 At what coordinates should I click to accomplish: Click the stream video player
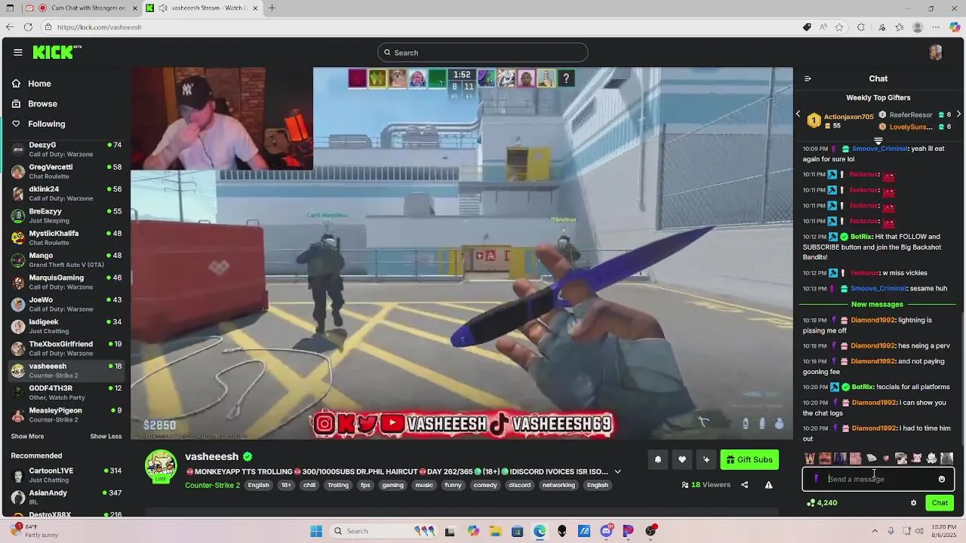click(x=462, y=253)
